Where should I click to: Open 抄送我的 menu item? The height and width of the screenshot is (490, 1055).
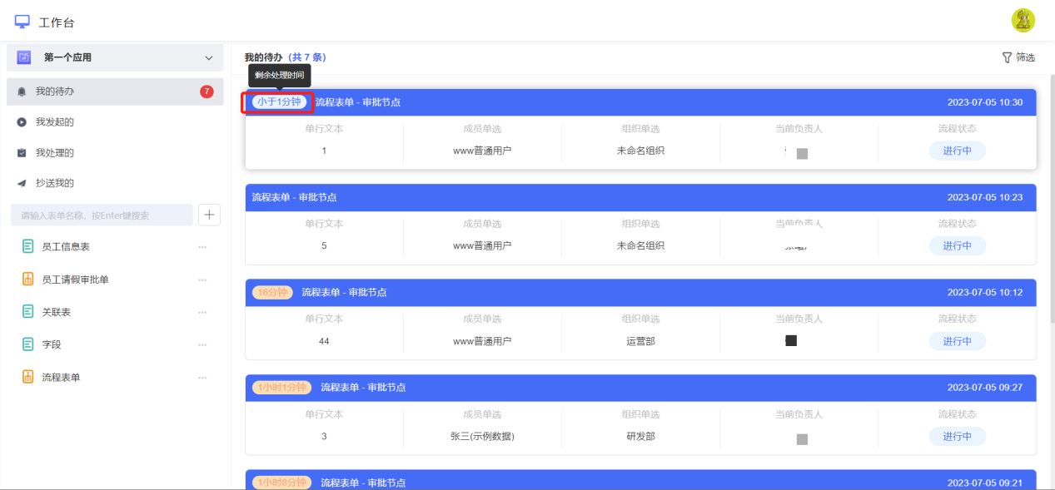115,183
